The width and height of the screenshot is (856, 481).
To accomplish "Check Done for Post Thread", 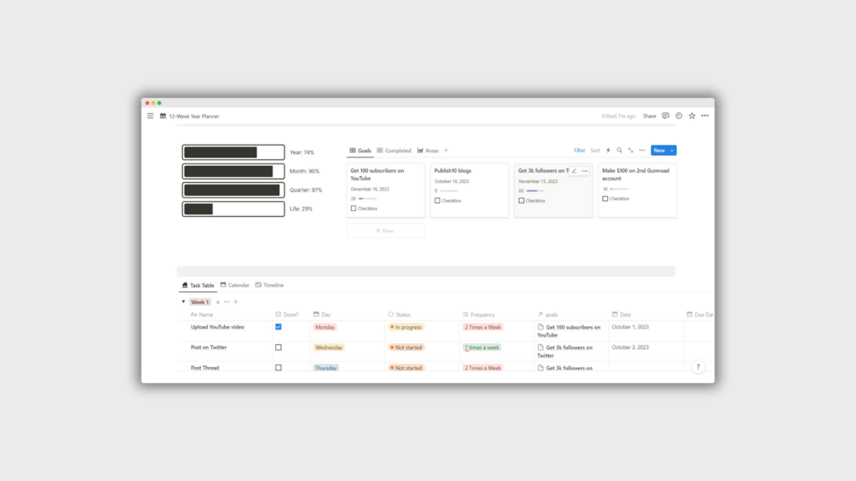I will [279, 368].
